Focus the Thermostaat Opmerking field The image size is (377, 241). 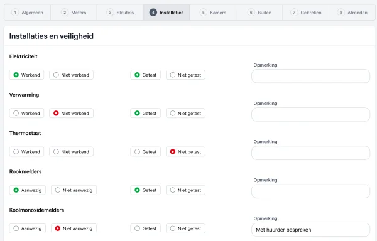click(310, 153)
